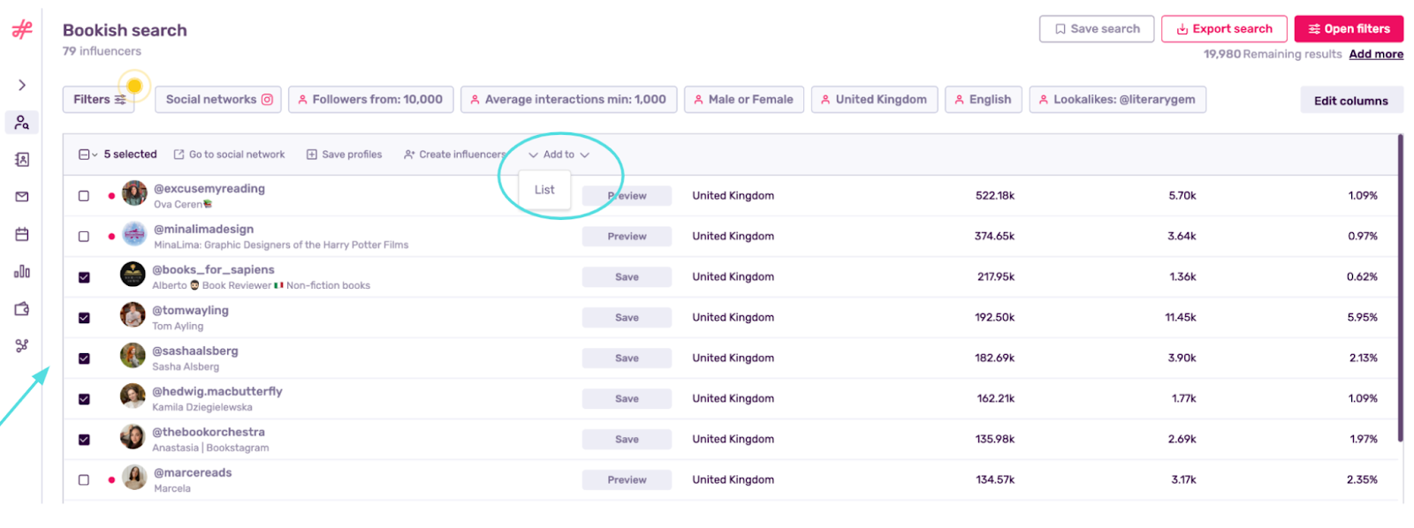Click the 11.45k interactions value
The image size is (1414, 528).
point(1181,318)
